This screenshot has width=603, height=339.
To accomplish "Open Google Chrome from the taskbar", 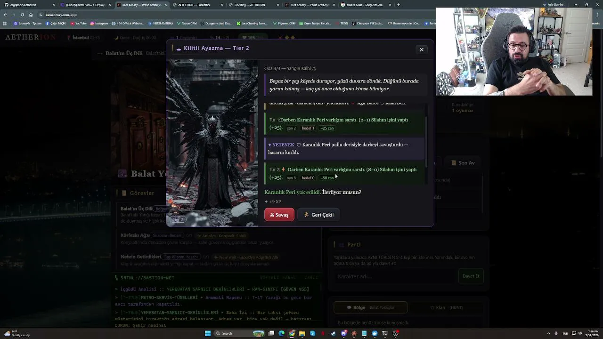I will pos(292,333).
